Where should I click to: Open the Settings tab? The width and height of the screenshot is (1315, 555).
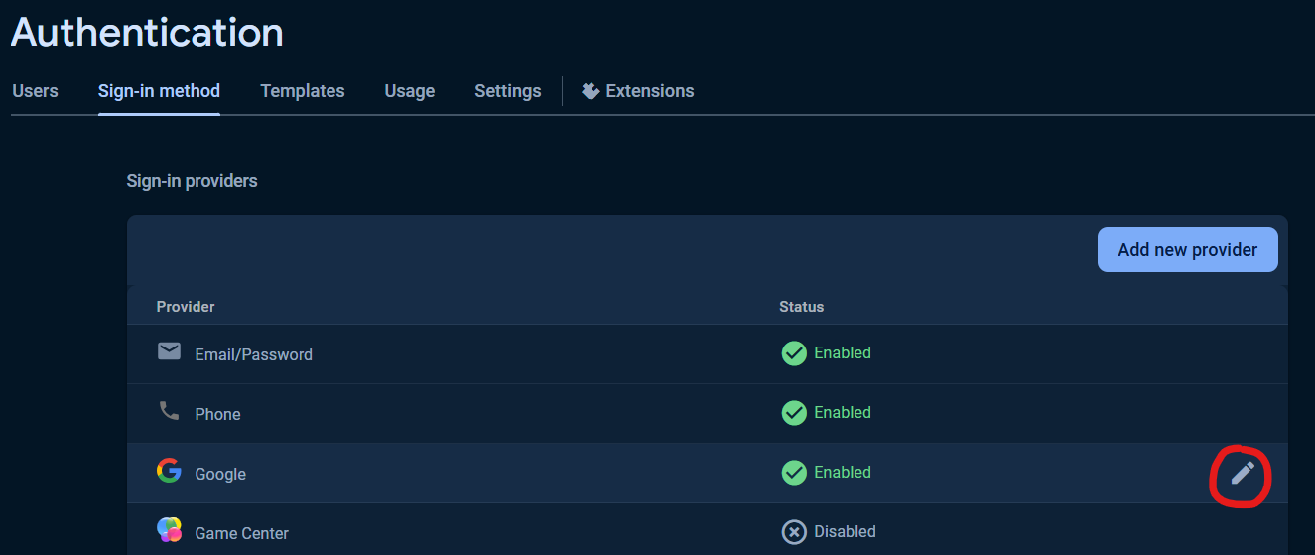[508, 91]
